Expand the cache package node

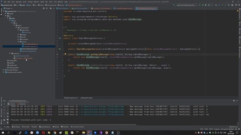(x=18, y=37)
